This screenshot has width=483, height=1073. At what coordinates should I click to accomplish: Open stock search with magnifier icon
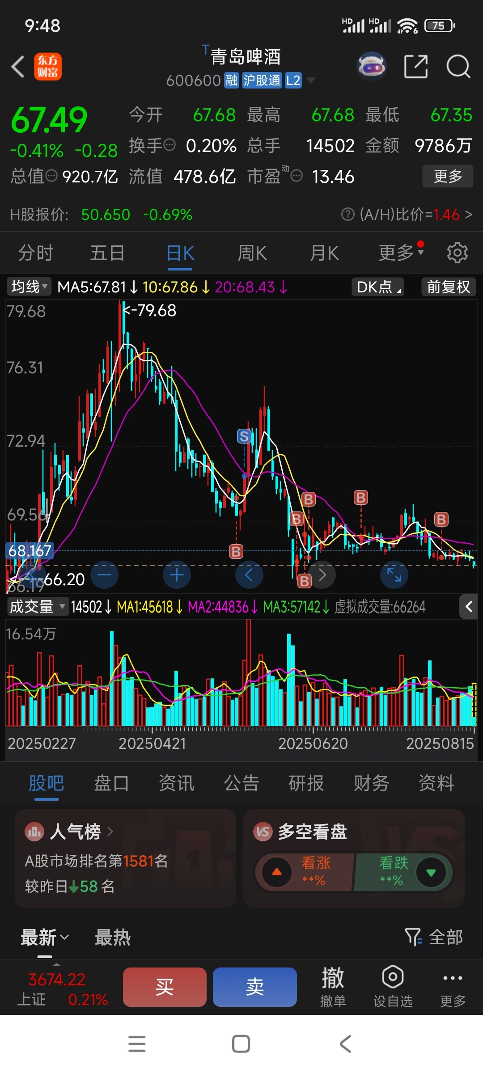click(458, 67)
